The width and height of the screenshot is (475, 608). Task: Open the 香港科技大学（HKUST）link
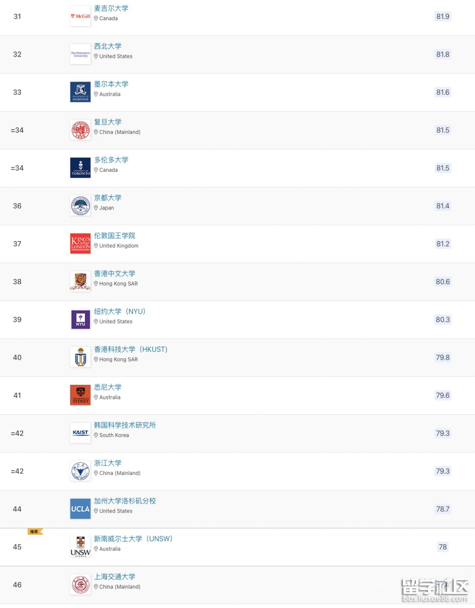point(131,349)
